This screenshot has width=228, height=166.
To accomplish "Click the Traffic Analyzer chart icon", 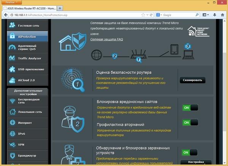I will pos(12,58).
